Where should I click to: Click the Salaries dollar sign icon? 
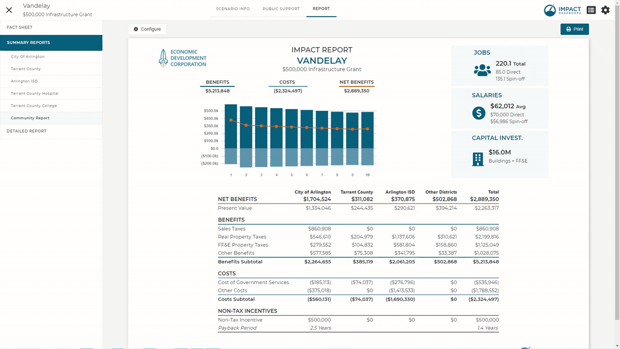pyautogui.click(x=479, y=113)
